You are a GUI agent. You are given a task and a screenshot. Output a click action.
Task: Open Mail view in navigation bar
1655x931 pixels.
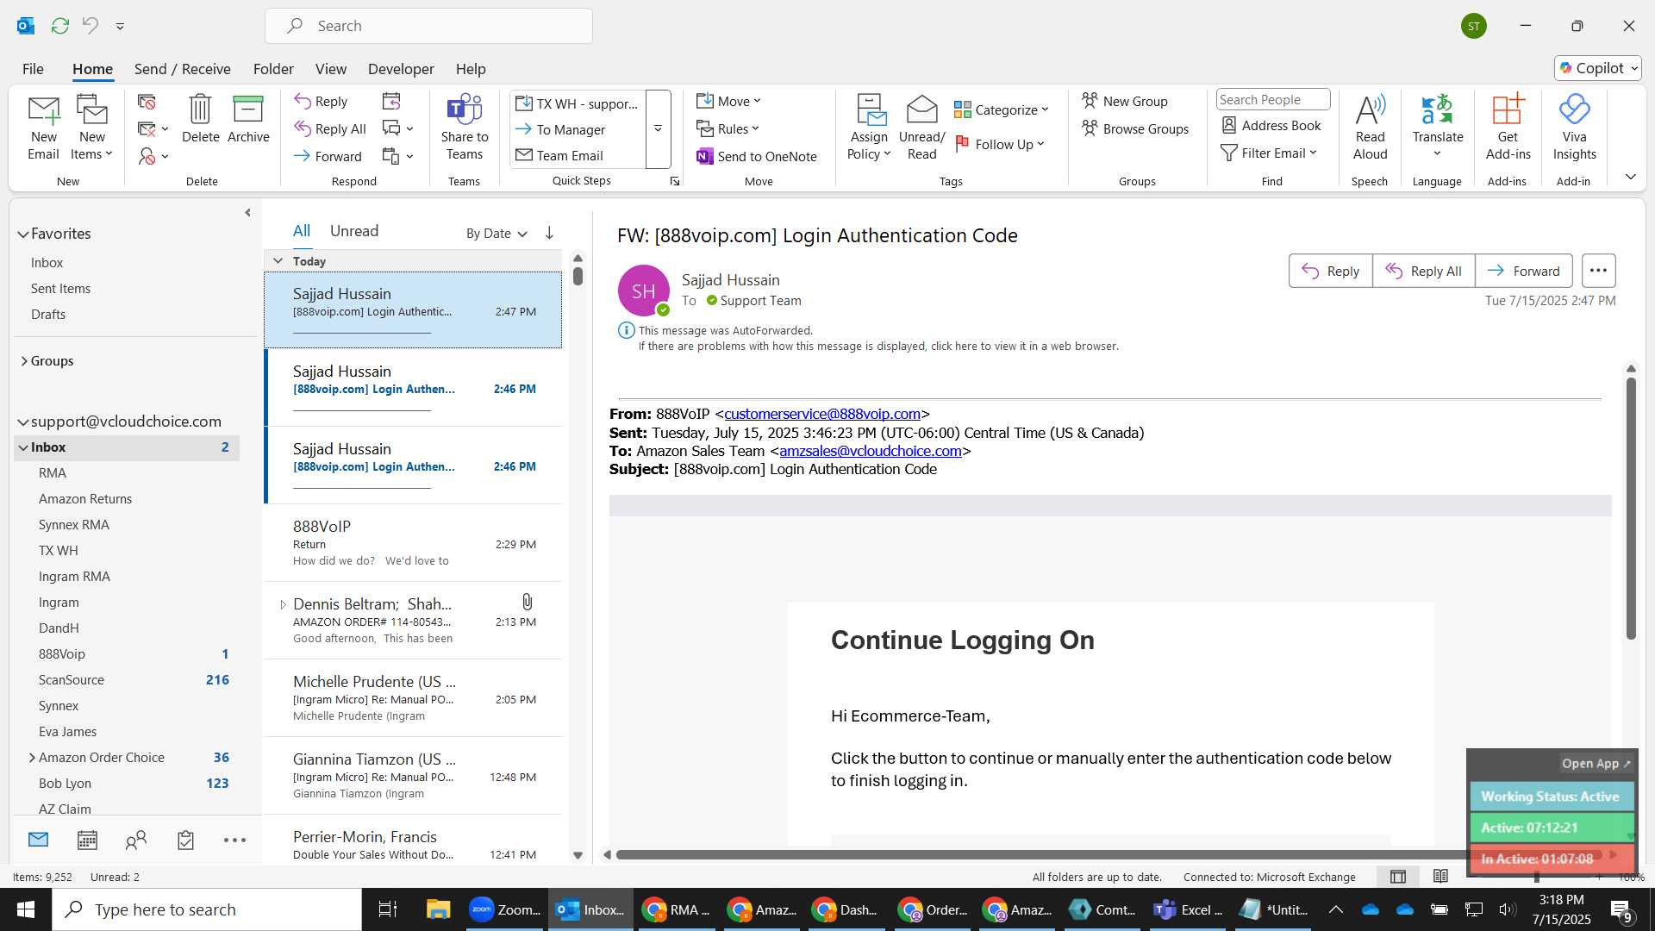38,840
